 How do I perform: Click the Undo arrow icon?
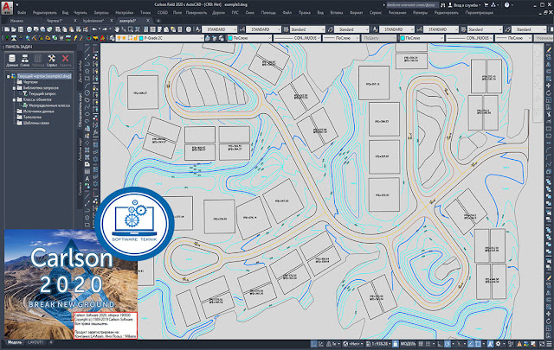click(94, 29)
